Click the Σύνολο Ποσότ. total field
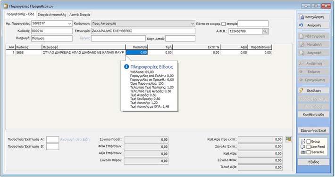 pos(146,140)
